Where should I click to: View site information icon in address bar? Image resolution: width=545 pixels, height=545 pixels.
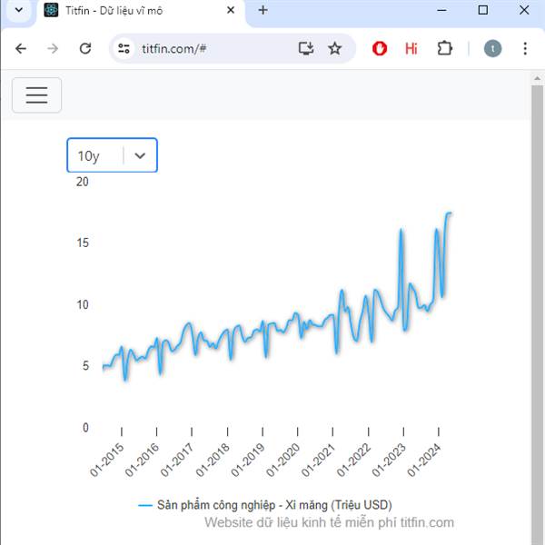tap(124, 49)
